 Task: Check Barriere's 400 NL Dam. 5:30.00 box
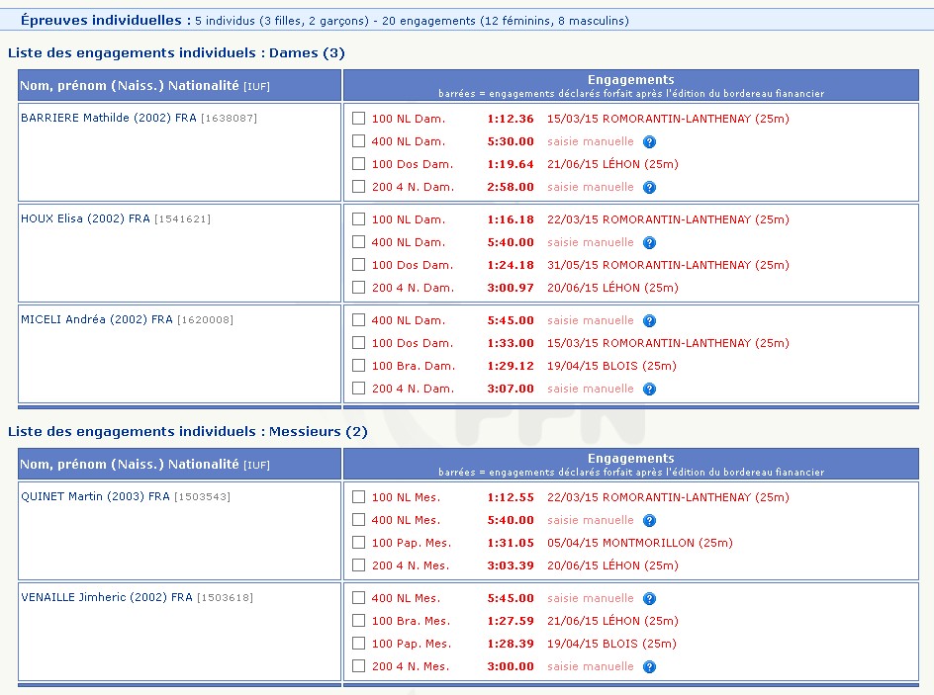(x=358, y=141)
